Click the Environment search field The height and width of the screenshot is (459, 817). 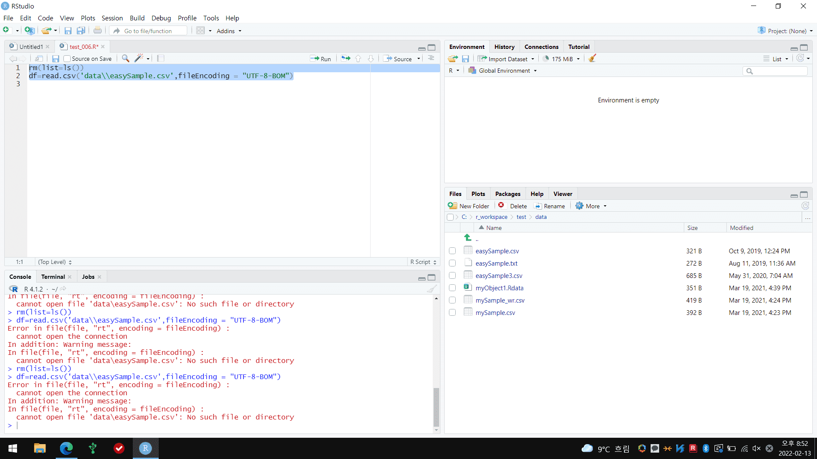click(775, 71)
